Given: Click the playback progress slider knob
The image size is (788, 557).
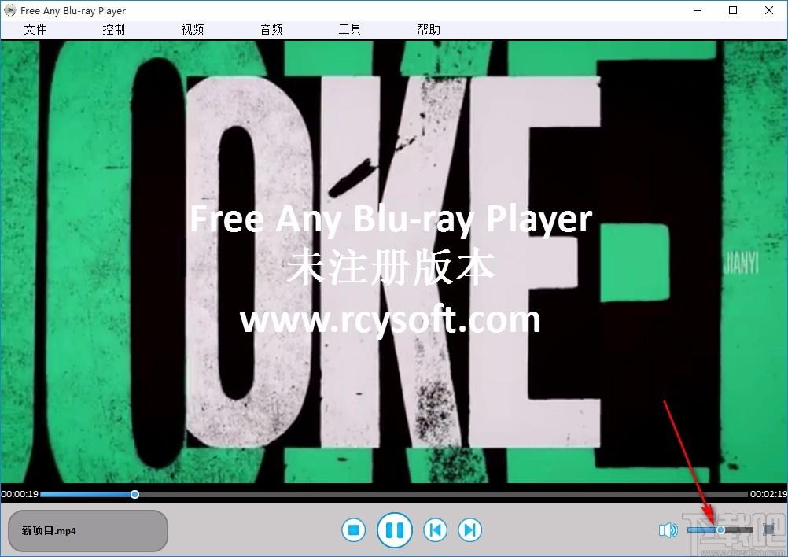Looking at the screenshot, I should (x=134, y=495).
